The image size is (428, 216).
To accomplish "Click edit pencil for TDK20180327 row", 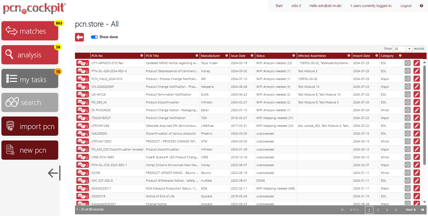I will 417,118.
